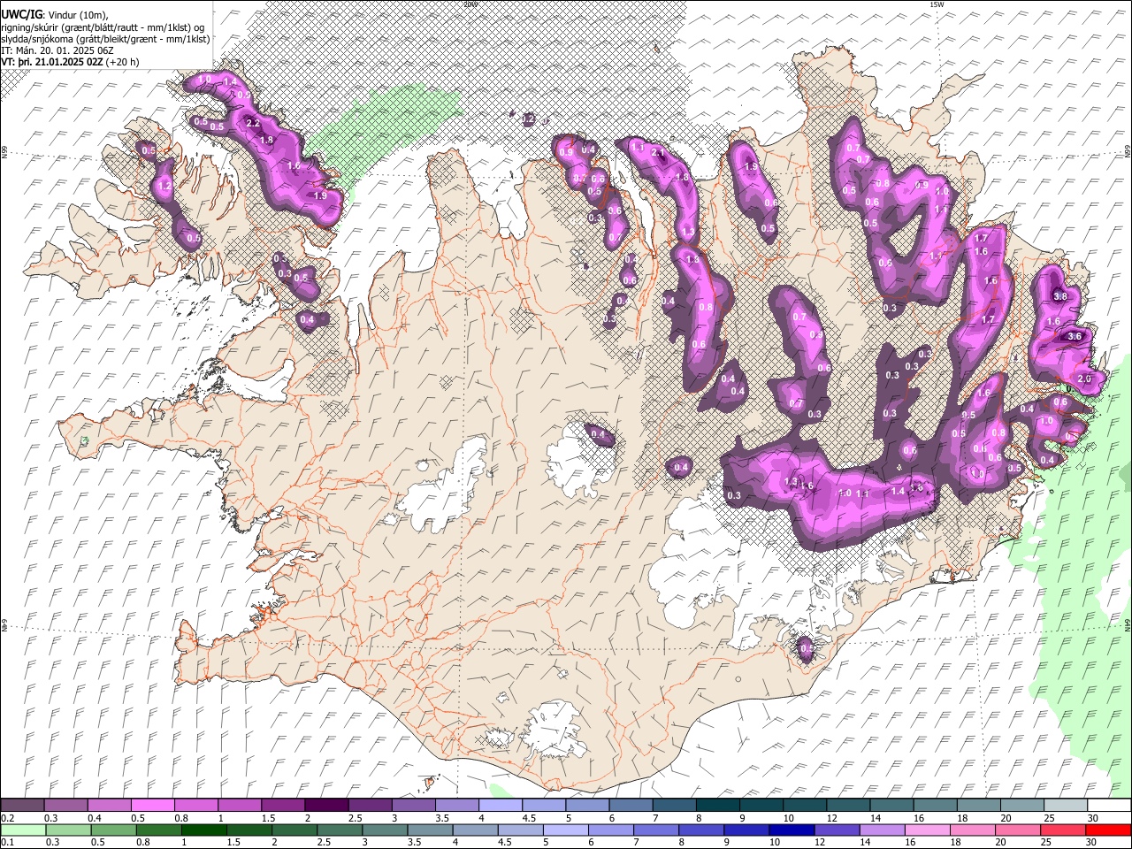Select the pale lavender 4–4.5 snow legend swatch
Screen dimensions: 1132x849
pos(501,806)
